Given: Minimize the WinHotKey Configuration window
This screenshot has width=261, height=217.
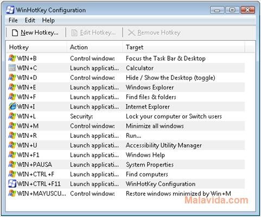Looking at the screenshot, I should coord(217,10).
